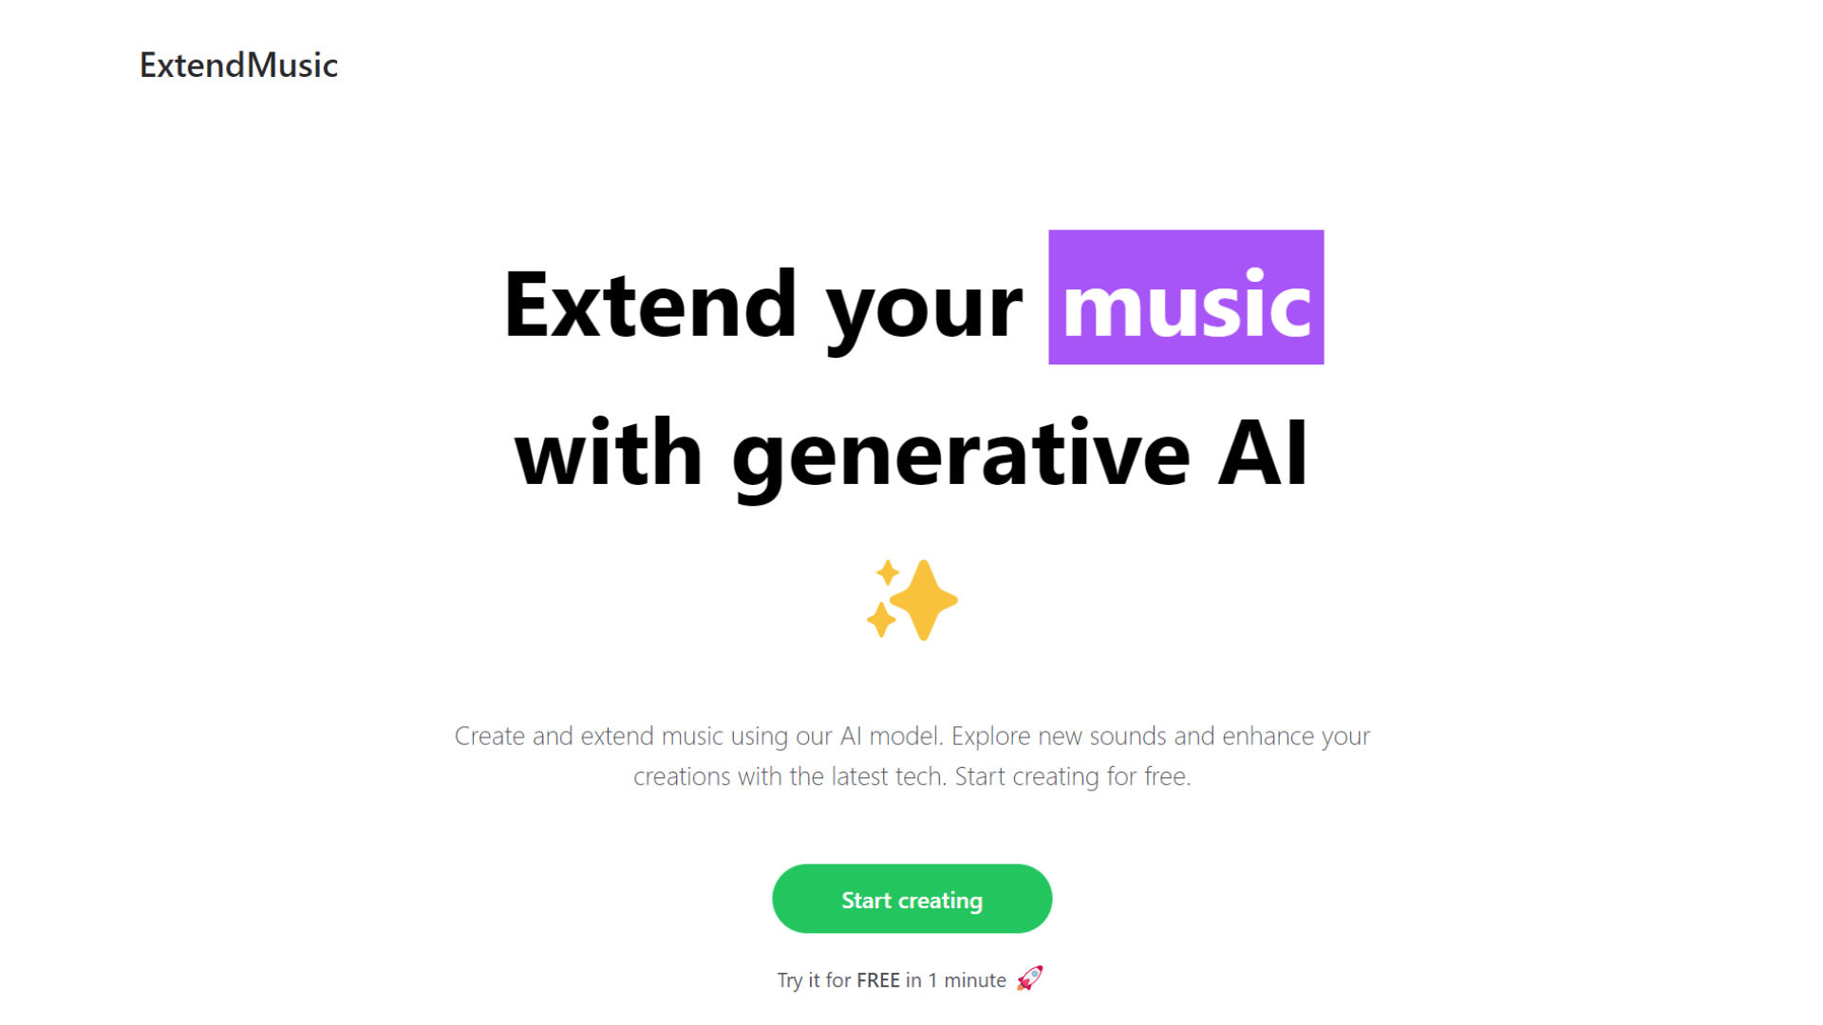Click the rocket emoji icon
This screenshot has height=1025, width=1823.
[1032, 977]
